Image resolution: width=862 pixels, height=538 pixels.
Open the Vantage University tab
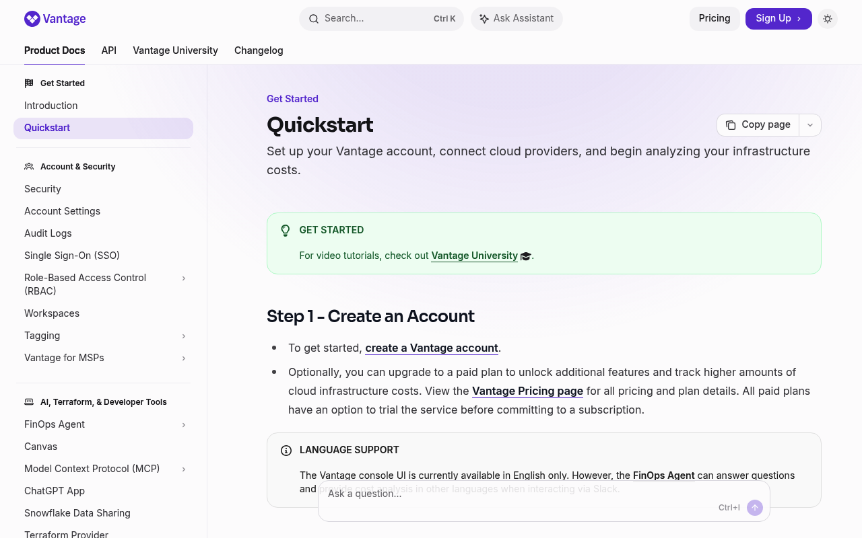(175, 50)
